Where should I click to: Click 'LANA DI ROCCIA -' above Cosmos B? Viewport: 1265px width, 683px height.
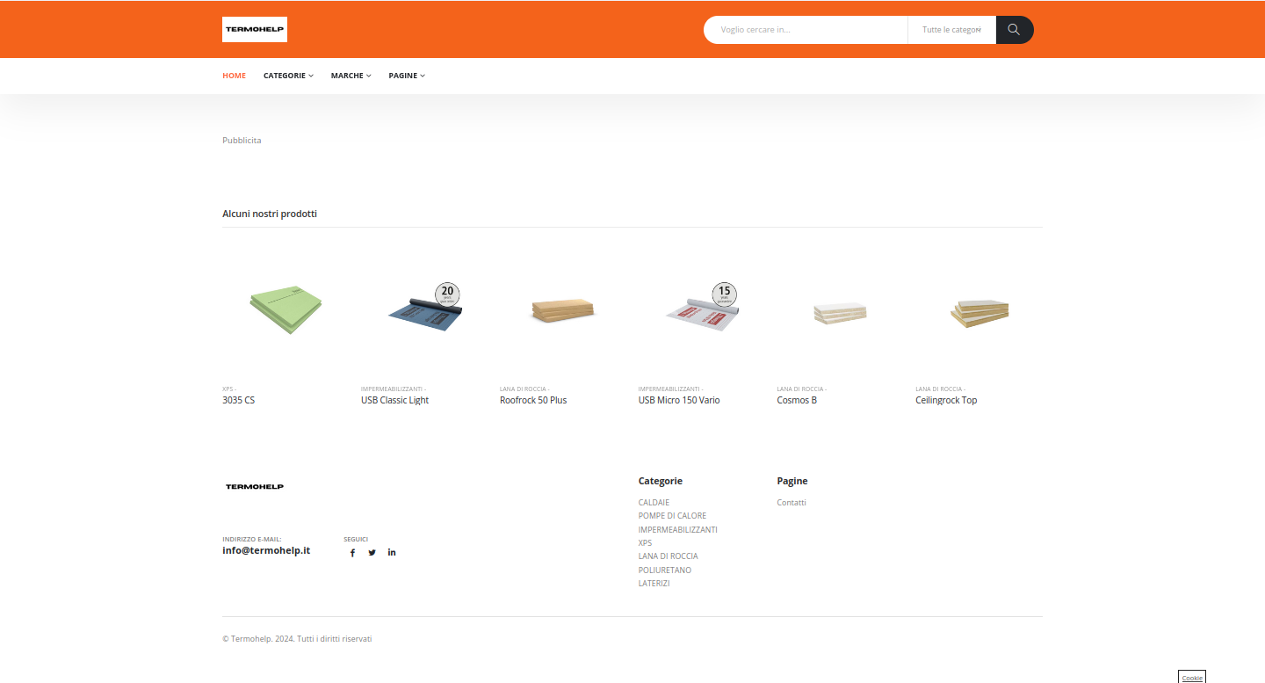(802, 389)
